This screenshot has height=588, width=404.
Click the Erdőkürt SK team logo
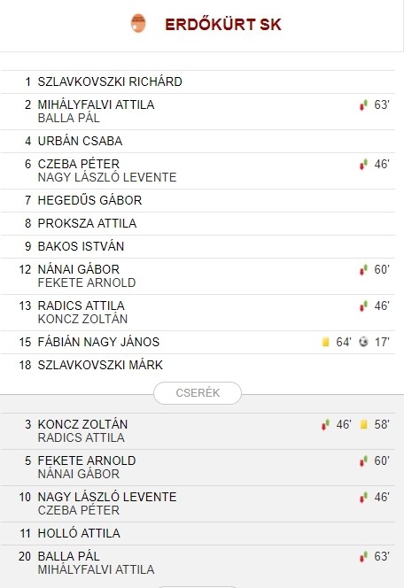[138, 23]
